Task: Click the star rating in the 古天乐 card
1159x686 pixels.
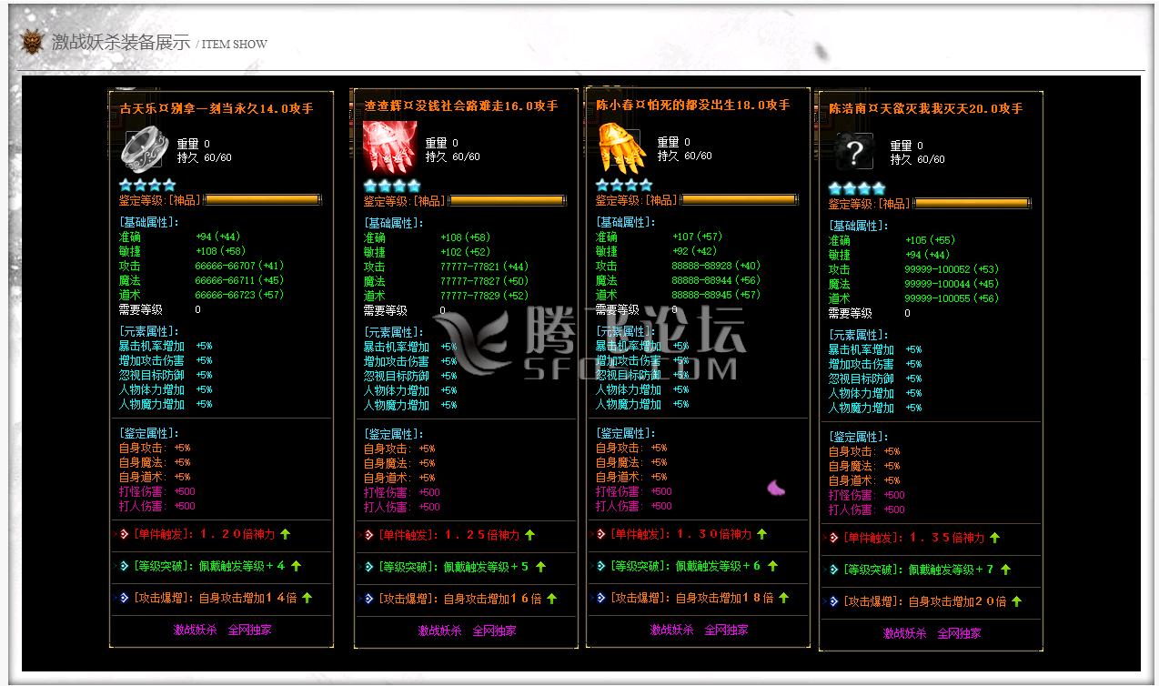Action: [147, 185]
